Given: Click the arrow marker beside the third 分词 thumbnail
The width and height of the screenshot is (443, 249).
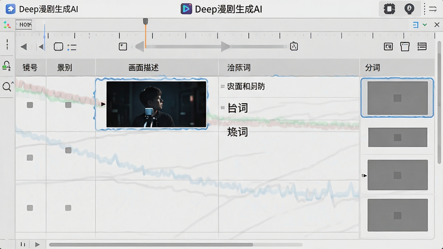Looking at the screenshot, I should tap(364, 176).
